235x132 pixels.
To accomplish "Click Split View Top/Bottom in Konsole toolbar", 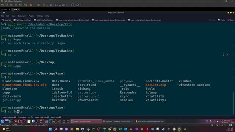I will pos(43,20).
